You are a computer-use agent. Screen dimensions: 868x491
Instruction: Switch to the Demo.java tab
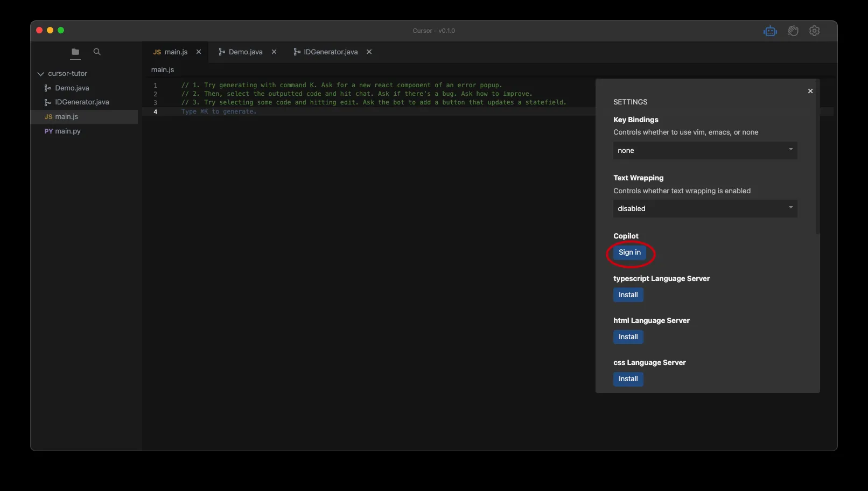pos(245,52)
